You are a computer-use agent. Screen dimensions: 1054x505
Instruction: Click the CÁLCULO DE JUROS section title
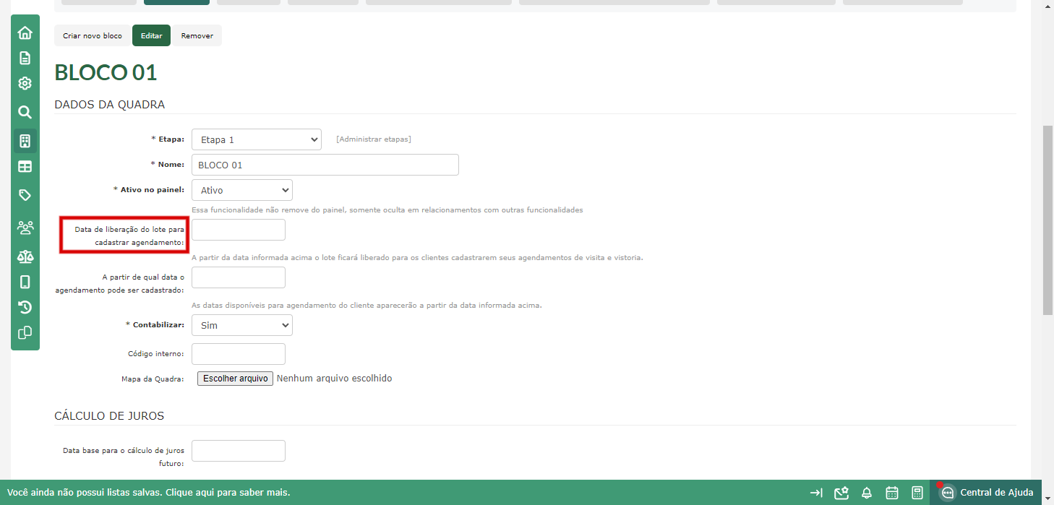(109, 416)
